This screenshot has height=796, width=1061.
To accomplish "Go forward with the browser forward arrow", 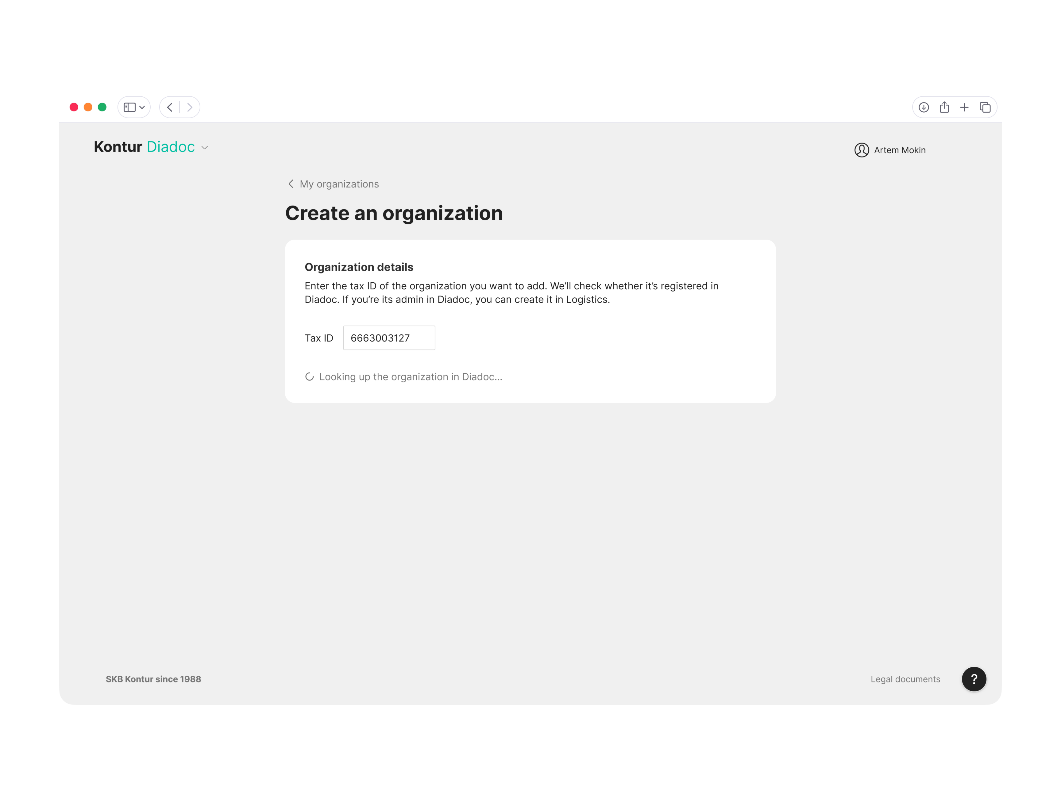I will [190, 107].
